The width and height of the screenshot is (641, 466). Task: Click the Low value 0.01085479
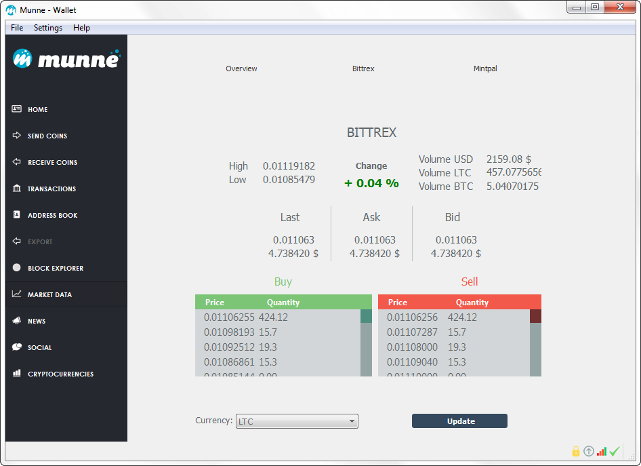pyautogui.click(x=289, y=180)
